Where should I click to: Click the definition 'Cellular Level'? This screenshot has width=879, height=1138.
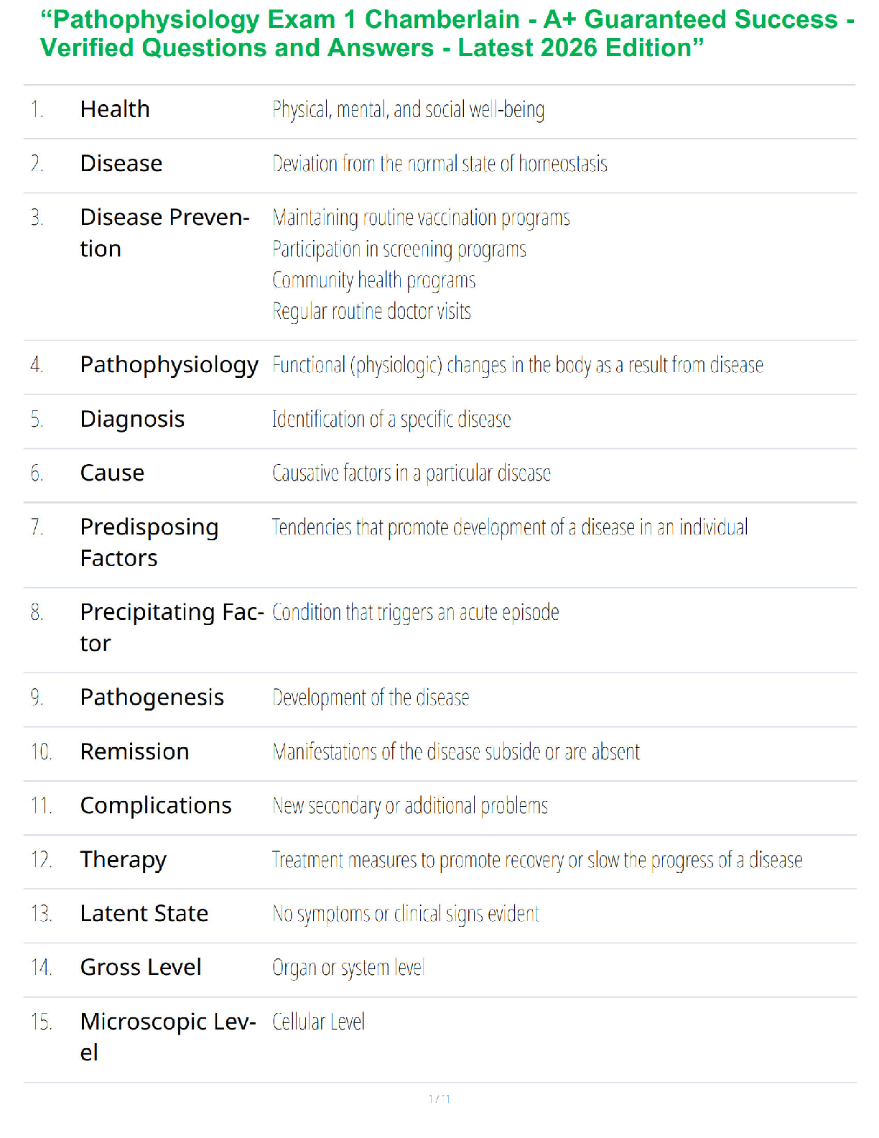(x=319, y=1022)
